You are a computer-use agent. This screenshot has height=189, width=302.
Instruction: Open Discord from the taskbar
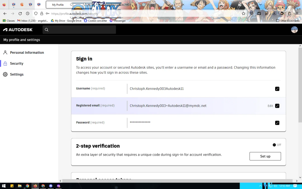(51, 186)
